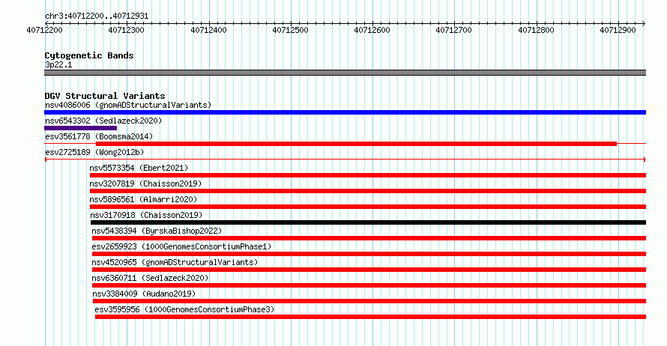Open nsv5573354 (Ebert2021) label

139,168
